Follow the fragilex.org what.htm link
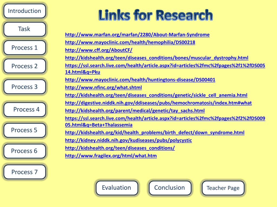The height and width of the screenshot is (207, 277). pyautogui.click(x=111, y=156)
